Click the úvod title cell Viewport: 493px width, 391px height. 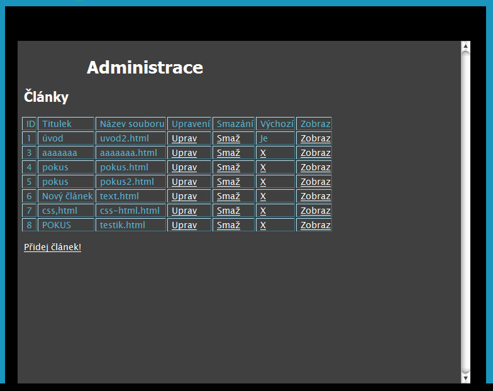coord(66,138)
